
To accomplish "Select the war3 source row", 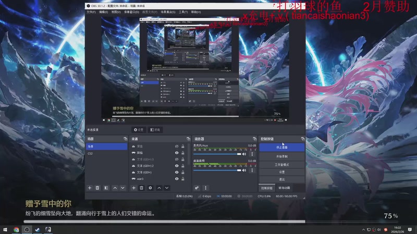I will tap(158, 179).
